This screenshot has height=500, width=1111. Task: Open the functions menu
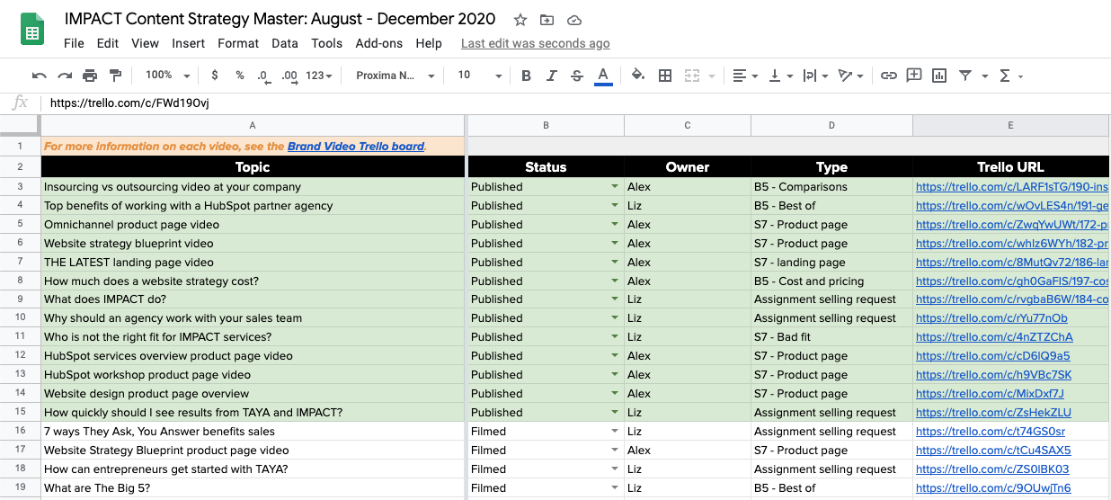pos(1010,76)
